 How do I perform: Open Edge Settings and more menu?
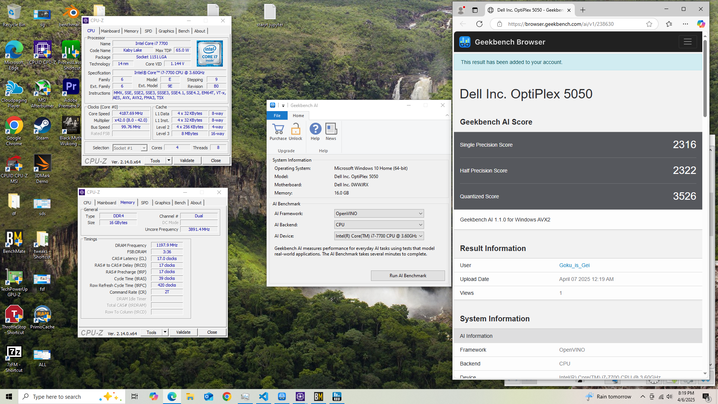685,24
